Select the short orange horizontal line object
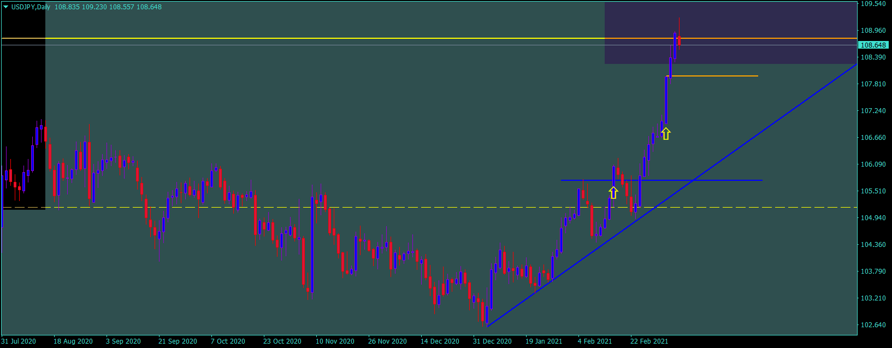The height and width of the screenshot is (348, 892). 712,76
